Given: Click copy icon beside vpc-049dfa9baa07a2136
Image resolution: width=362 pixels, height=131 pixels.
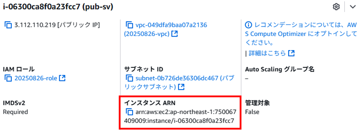Looking at the screenshot, I should coord(129,24).
